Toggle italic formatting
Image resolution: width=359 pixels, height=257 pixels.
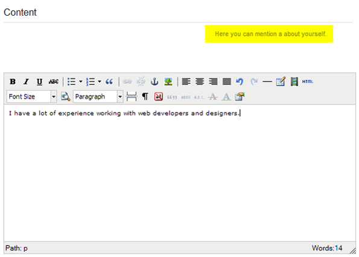[26, 82]
